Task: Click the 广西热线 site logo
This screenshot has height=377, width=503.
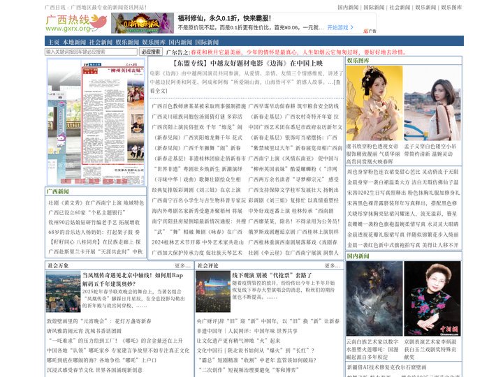Action: tap(76, 24)
